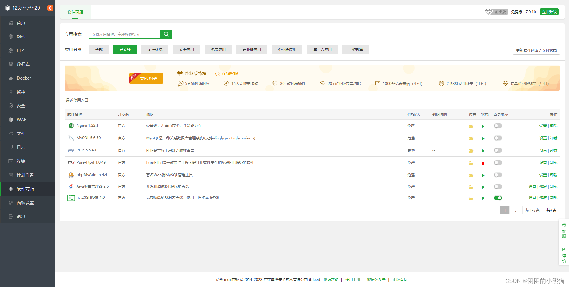
Task: Click 修复 for Java项目管理器 2.5
Action: pos(543,186)
